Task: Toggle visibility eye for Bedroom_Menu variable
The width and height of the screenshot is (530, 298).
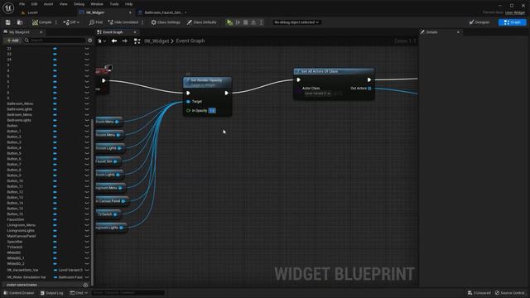Action: pos(87,115)
